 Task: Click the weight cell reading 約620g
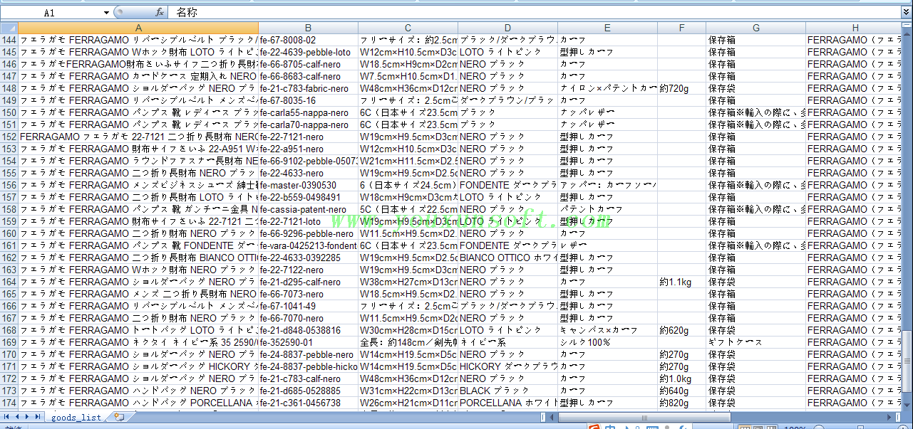tap(681, 330)
